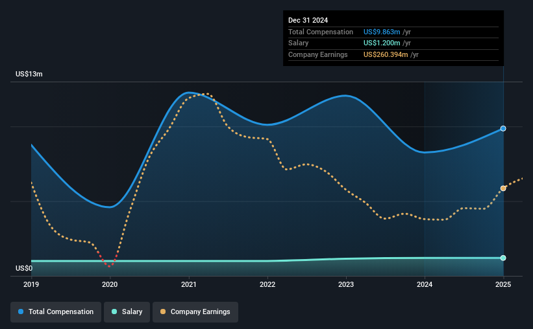Click the blue Total Compensation marker at 2025
The width and height of the screenshot is (533, 329).
coord(503,128)
